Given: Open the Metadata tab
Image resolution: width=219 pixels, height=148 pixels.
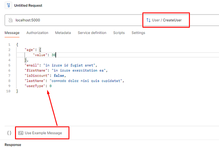Looking at the screenshot, I should click(x=63, y=33).
